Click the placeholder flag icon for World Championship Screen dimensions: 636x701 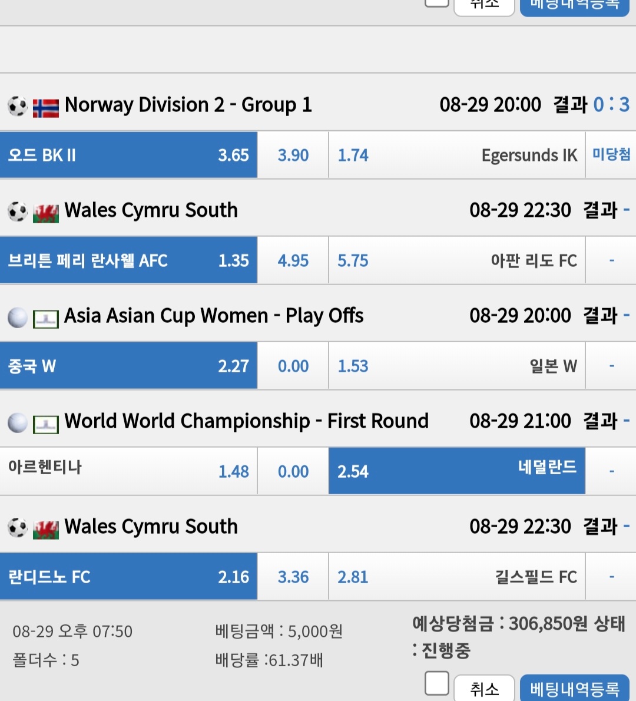[45, 424]
